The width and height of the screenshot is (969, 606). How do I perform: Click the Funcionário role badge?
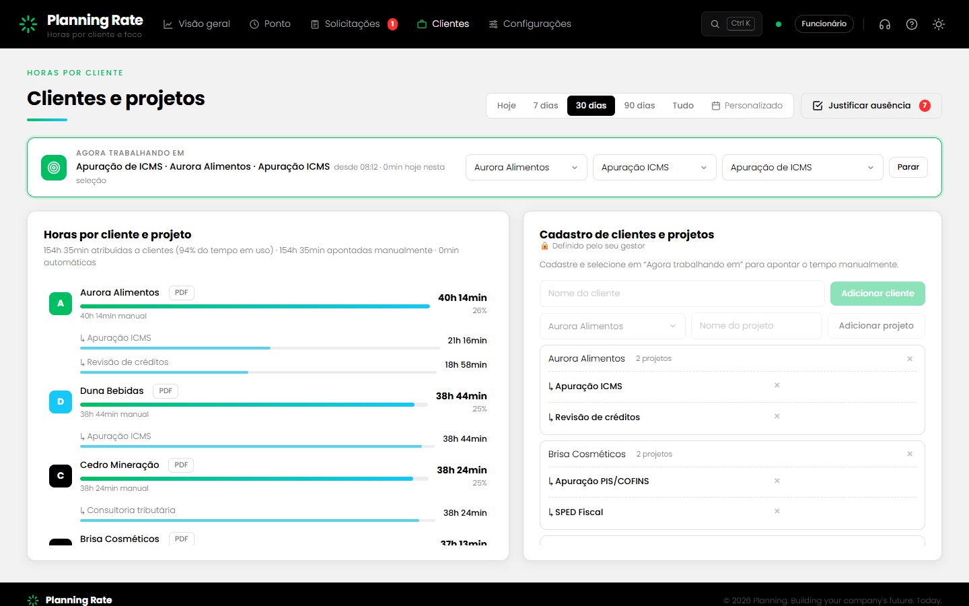click(824, 24)
